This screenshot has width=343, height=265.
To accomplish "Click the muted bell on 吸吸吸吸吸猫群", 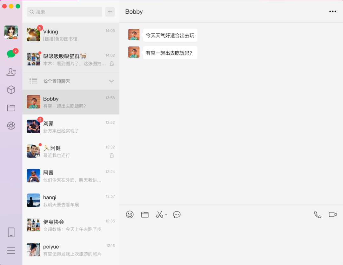I will click(x=112, y=64).
